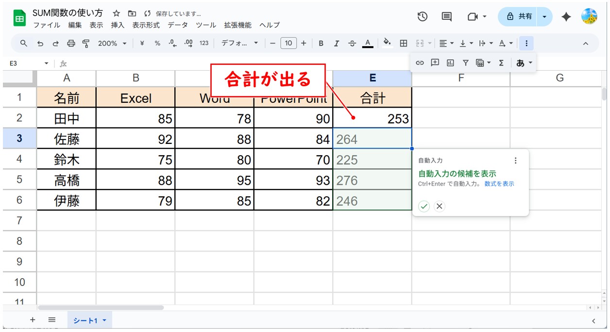Open the データ menu

pos(177,25)
